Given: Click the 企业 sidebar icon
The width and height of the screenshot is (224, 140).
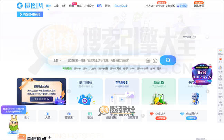Looking at the screenshot, I should [x=221, y=60].
